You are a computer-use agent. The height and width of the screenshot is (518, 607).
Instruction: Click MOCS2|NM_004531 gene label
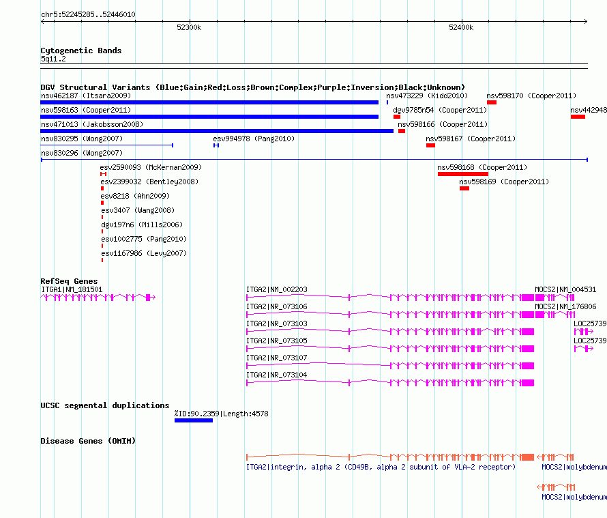pos(565,289)
